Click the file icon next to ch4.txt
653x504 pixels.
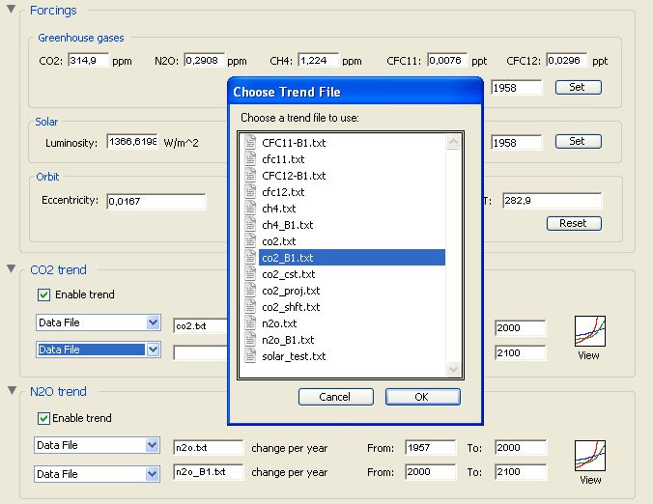tap(251, 209)
